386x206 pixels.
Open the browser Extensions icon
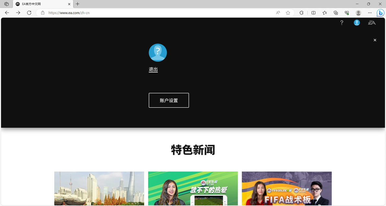tap(301, 13)
